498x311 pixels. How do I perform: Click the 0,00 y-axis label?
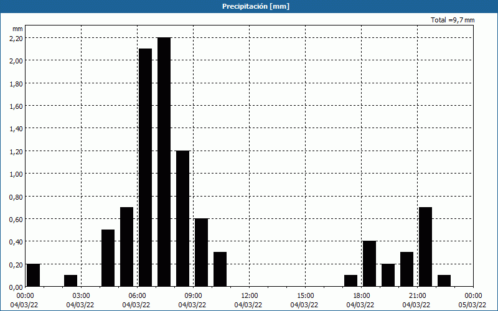[x=16, y=287]
